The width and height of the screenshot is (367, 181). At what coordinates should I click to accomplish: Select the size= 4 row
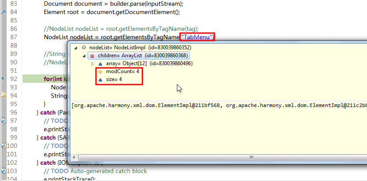click(x=114, y=79)
